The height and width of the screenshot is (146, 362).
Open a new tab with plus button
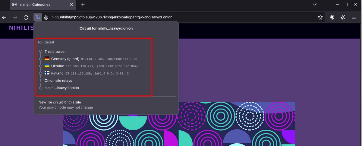(83, 5)
